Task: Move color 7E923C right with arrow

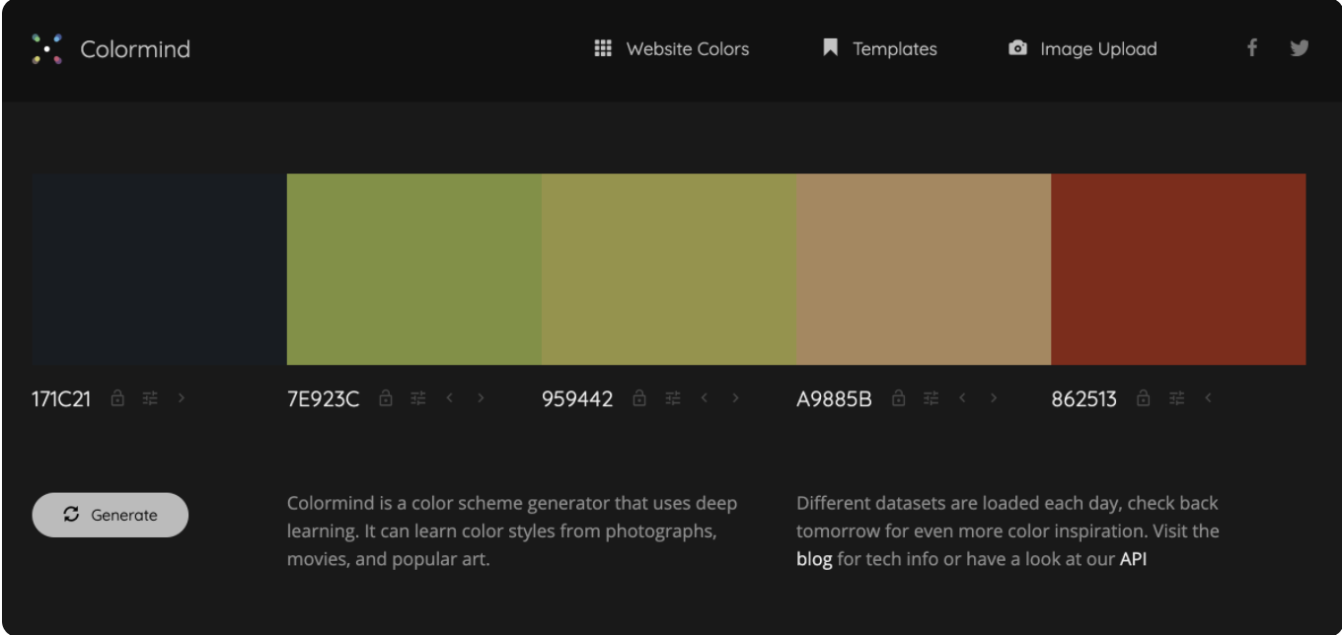Action: click(481, 398)
